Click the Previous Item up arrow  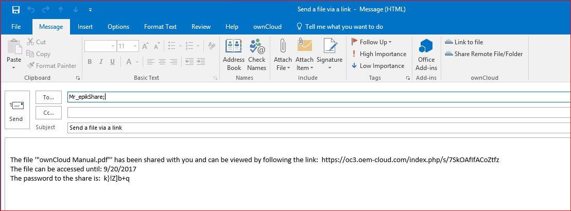point(61,9)
